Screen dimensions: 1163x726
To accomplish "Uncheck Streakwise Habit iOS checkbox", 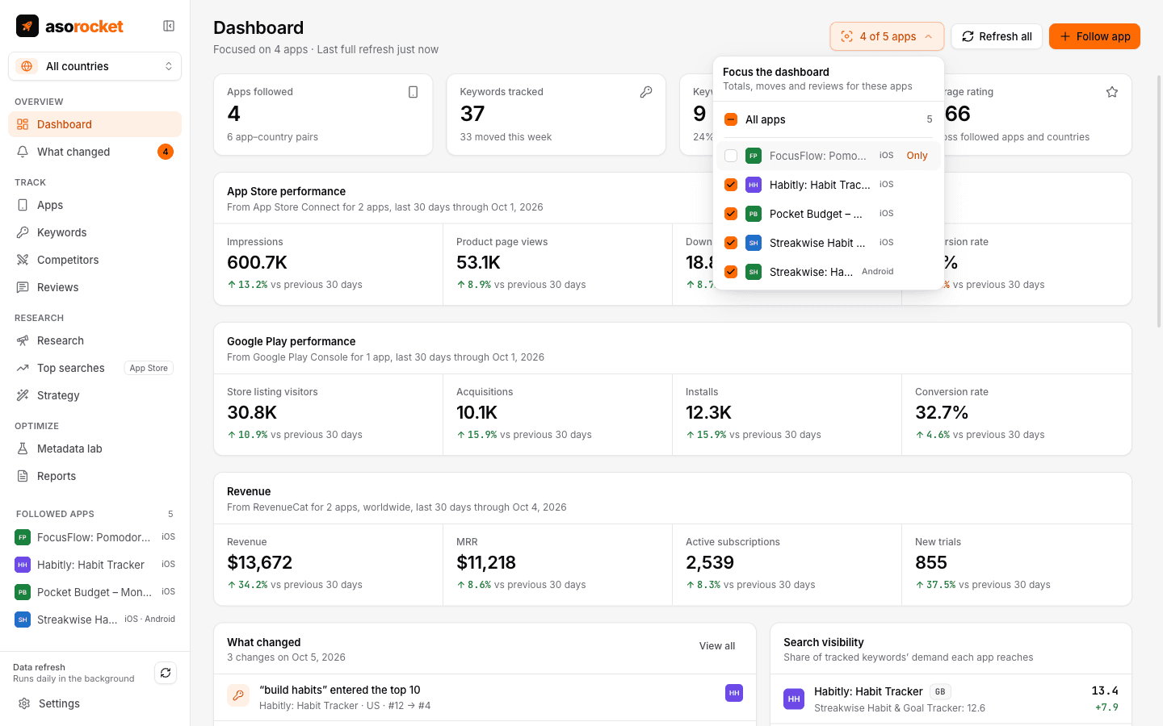I will 731,243.
